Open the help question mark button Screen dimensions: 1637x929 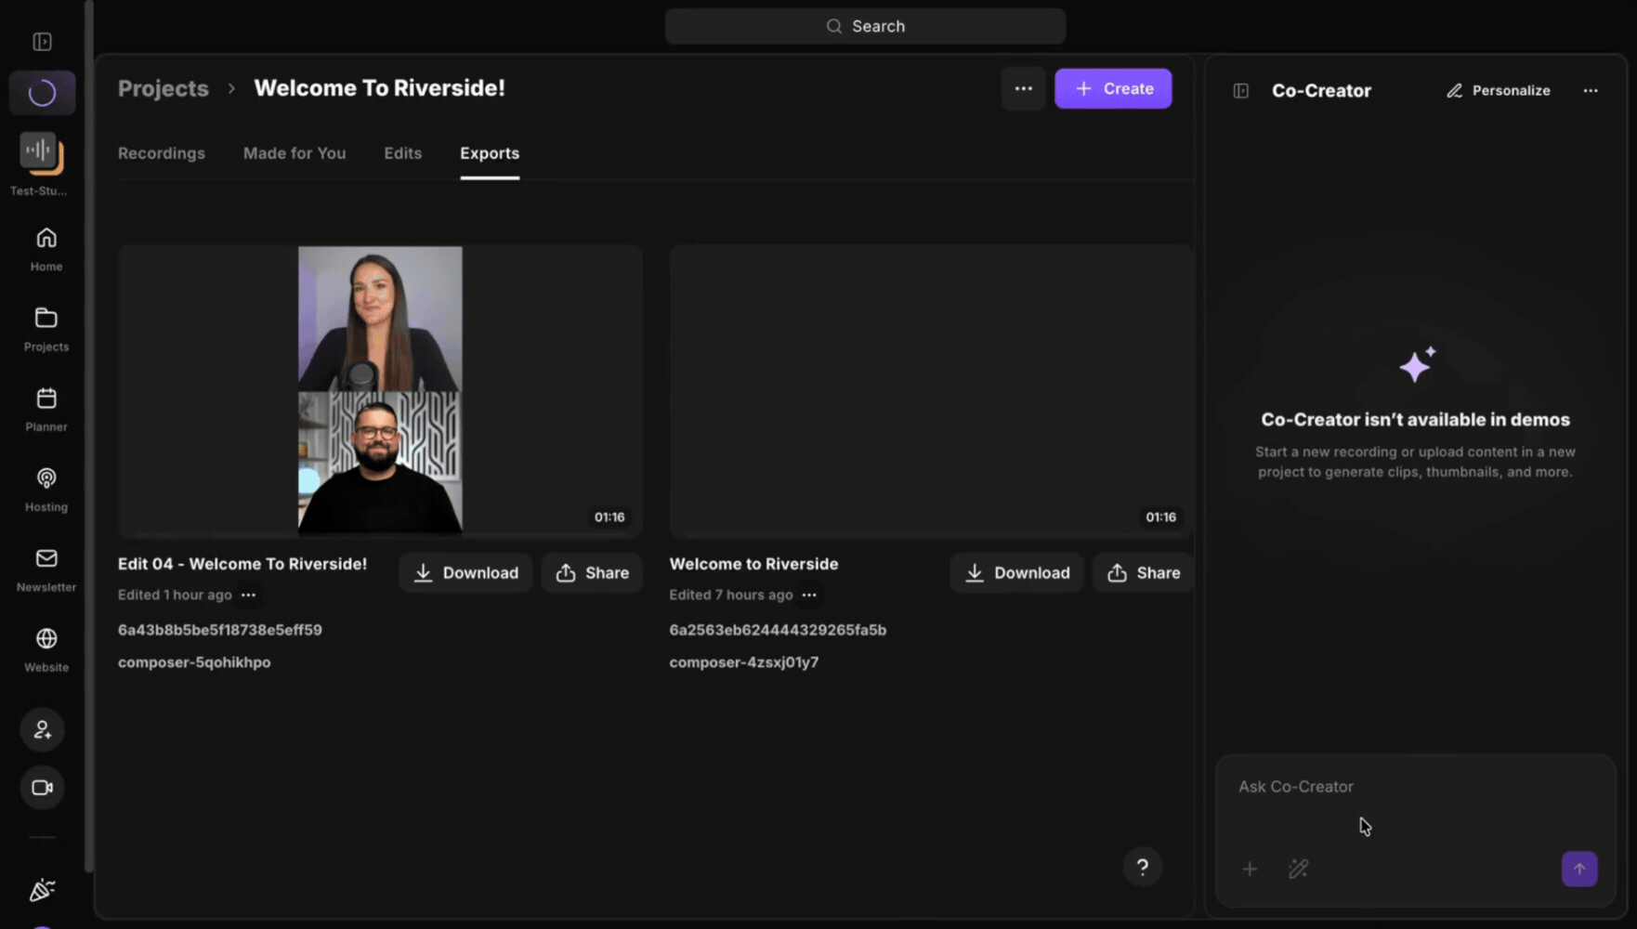(x=1143, y=868)
